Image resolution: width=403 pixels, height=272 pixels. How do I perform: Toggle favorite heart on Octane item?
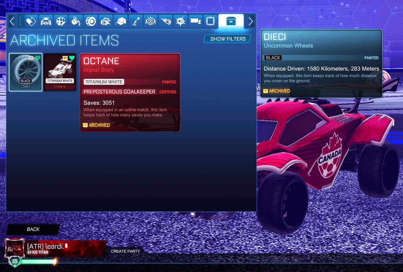pos(72,58)
